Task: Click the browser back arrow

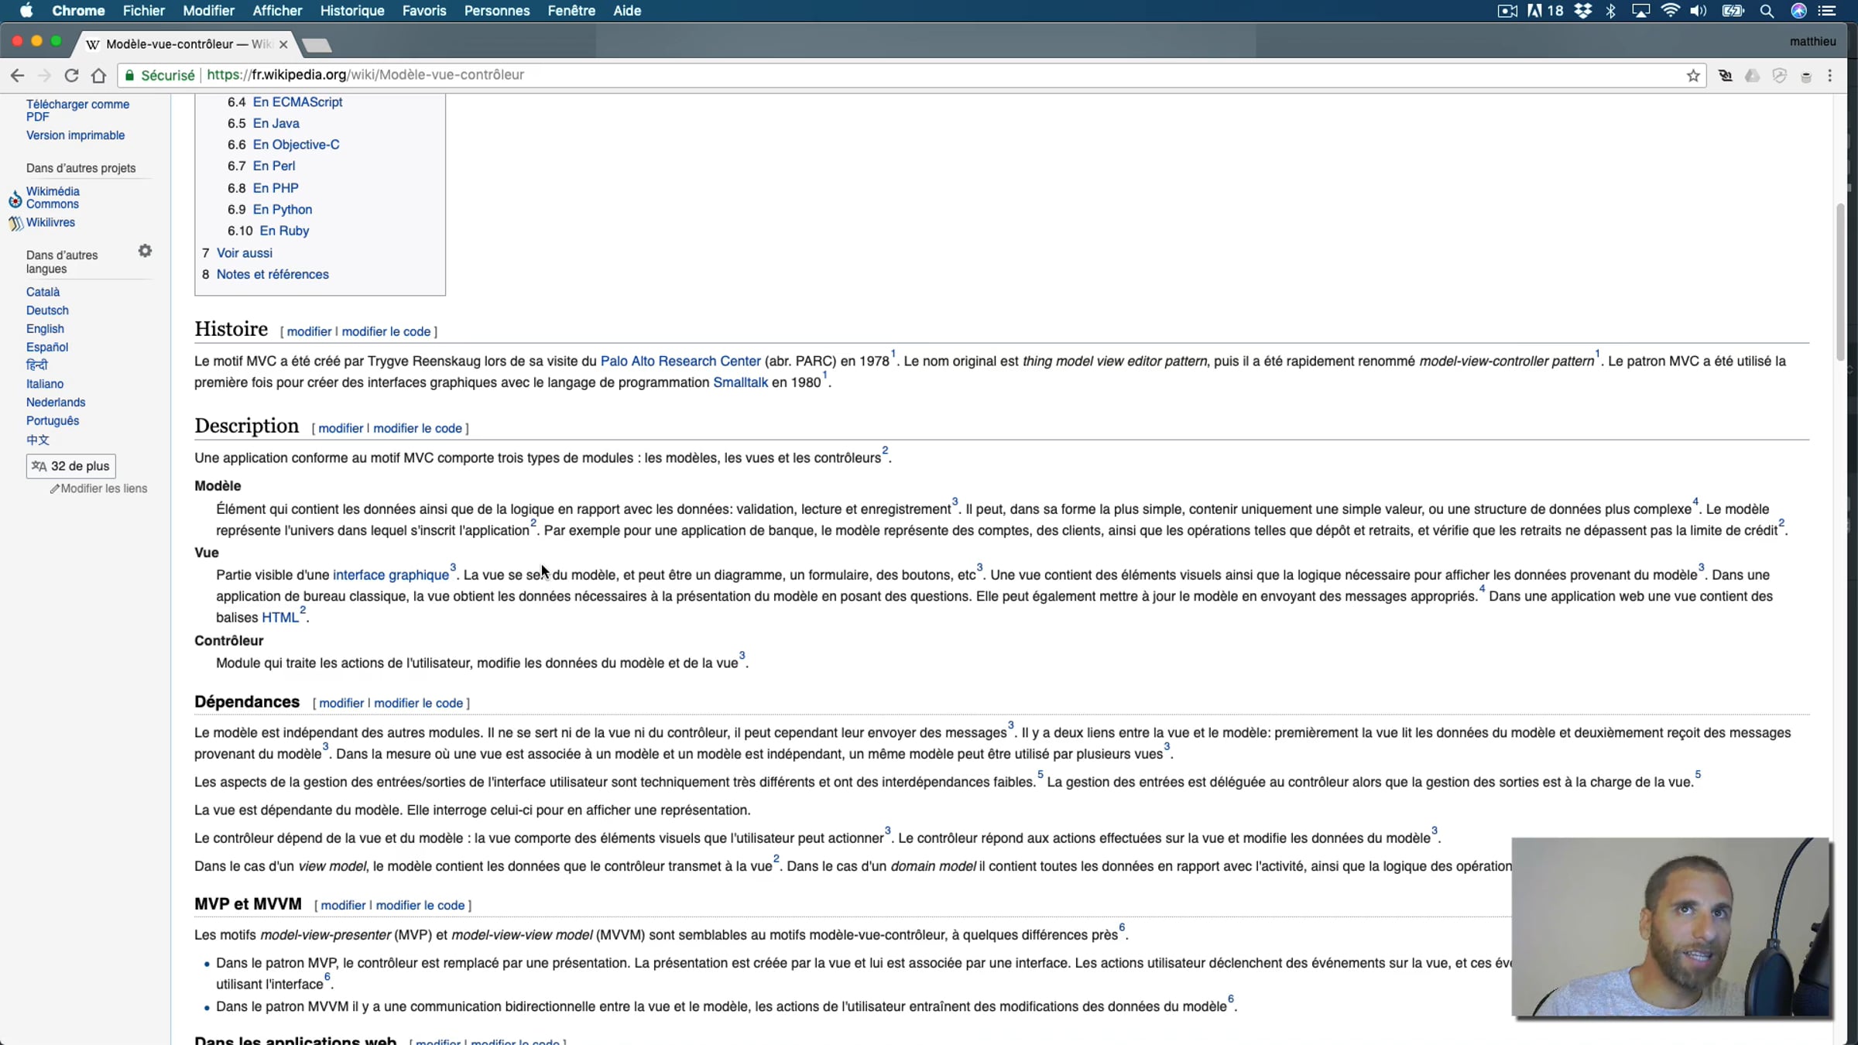Action: (17, 75)
